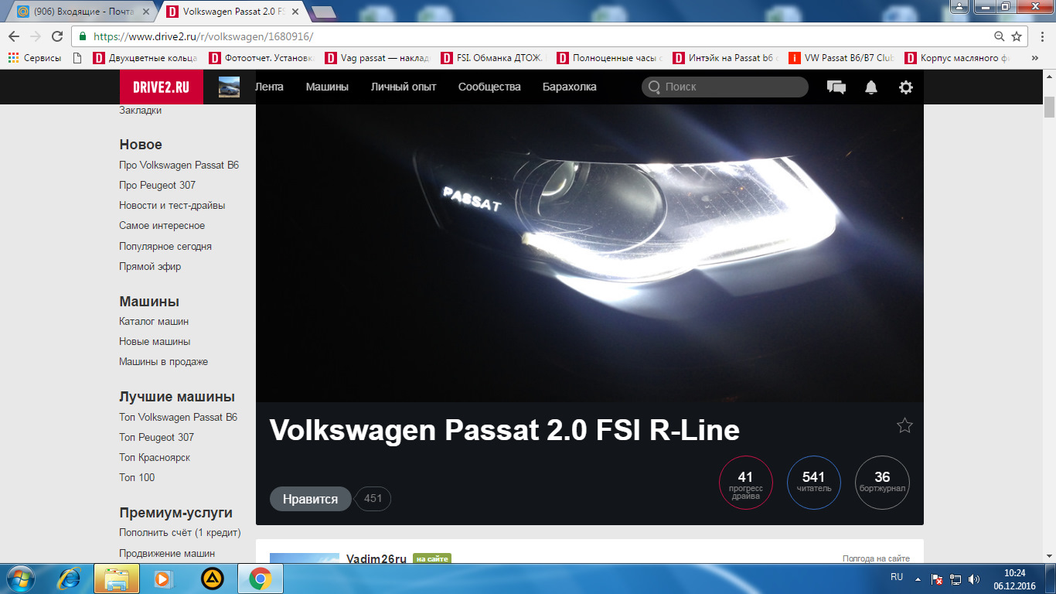The image size is (1056, 594).
Task: Open Новые машины link
Action: [155, 341]
